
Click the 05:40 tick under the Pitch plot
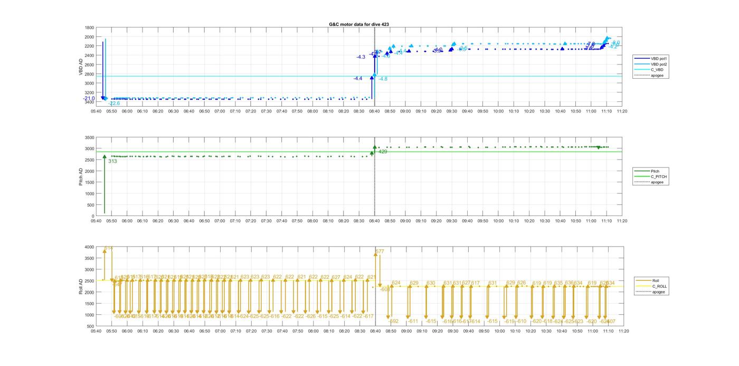96,221
